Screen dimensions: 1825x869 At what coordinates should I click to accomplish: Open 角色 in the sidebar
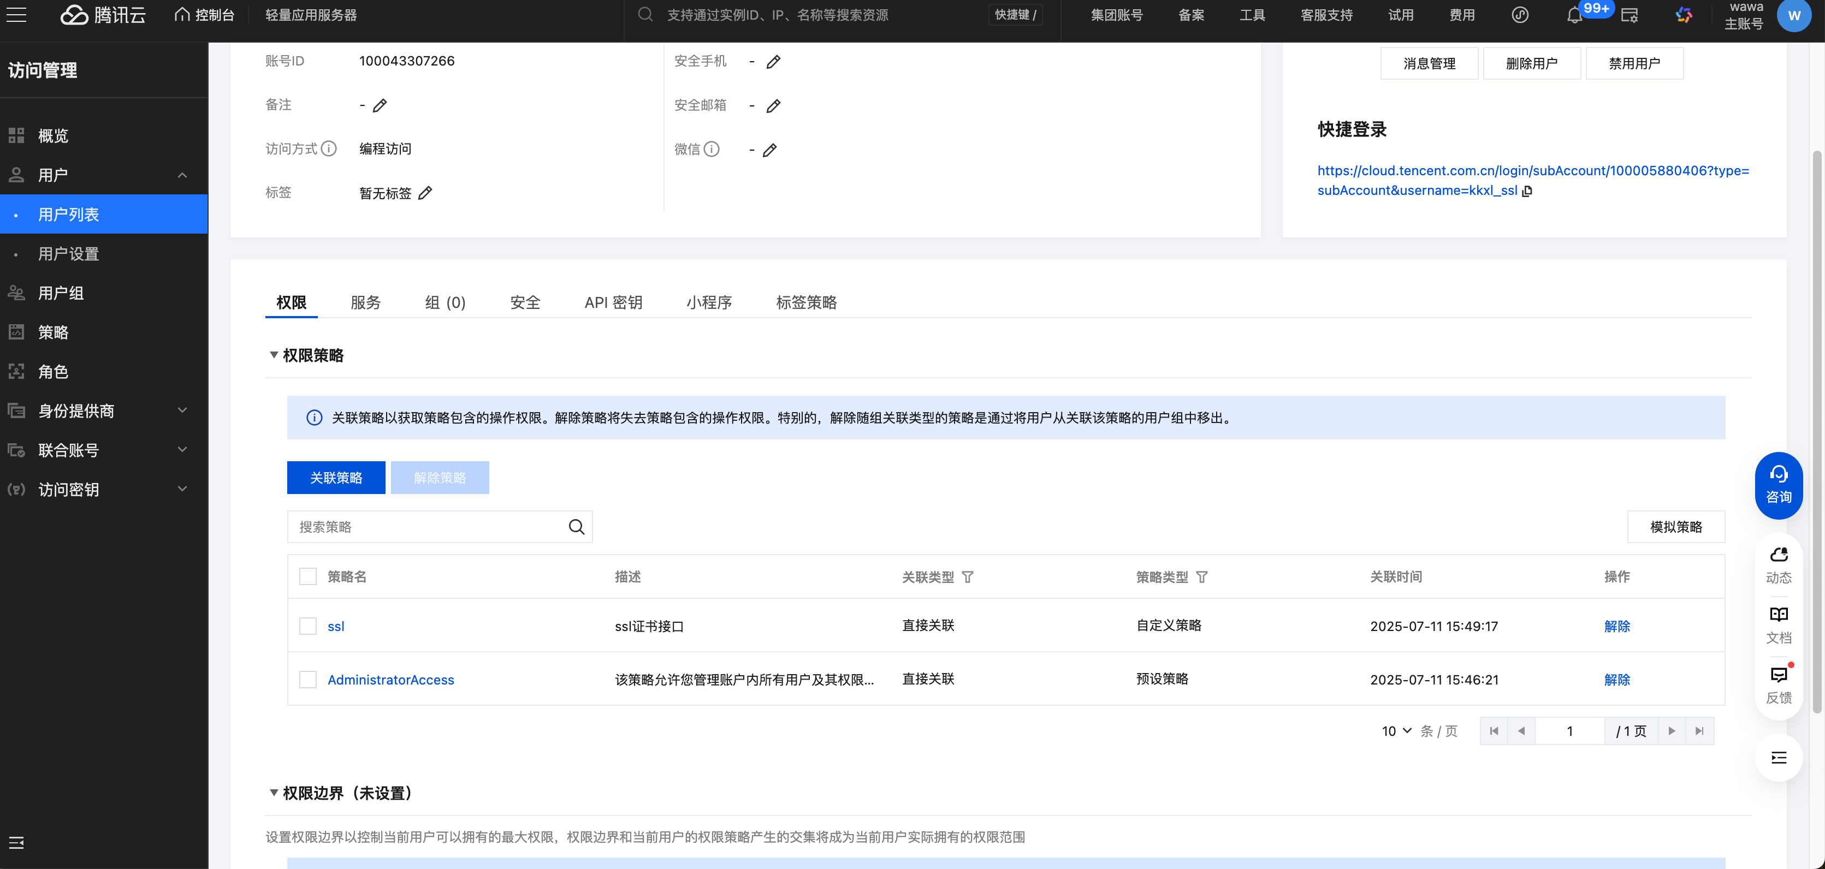(x=104, y=372)
